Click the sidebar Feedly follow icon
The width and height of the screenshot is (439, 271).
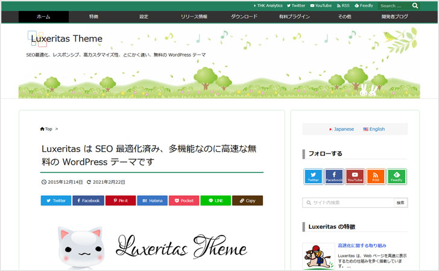pos(396,176)
